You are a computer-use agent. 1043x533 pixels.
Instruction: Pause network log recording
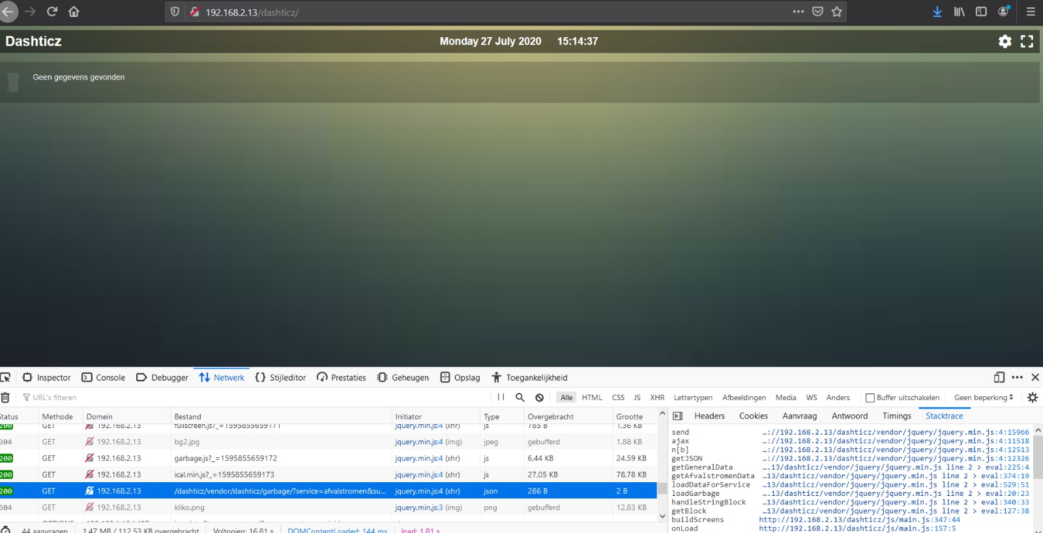[x=501, y=397]
